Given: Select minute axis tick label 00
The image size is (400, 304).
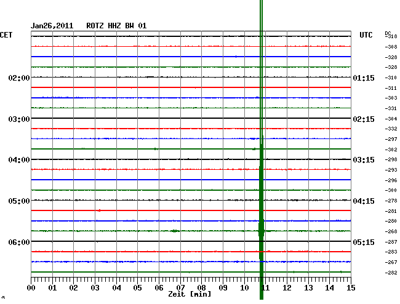Looking at the screenshot, I should (x=31, y=288).
